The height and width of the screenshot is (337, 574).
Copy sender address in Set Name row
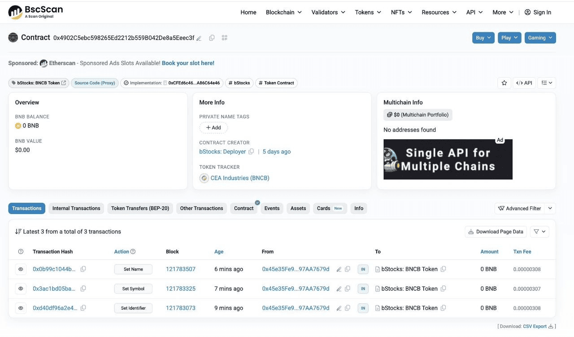pos(348,269)
